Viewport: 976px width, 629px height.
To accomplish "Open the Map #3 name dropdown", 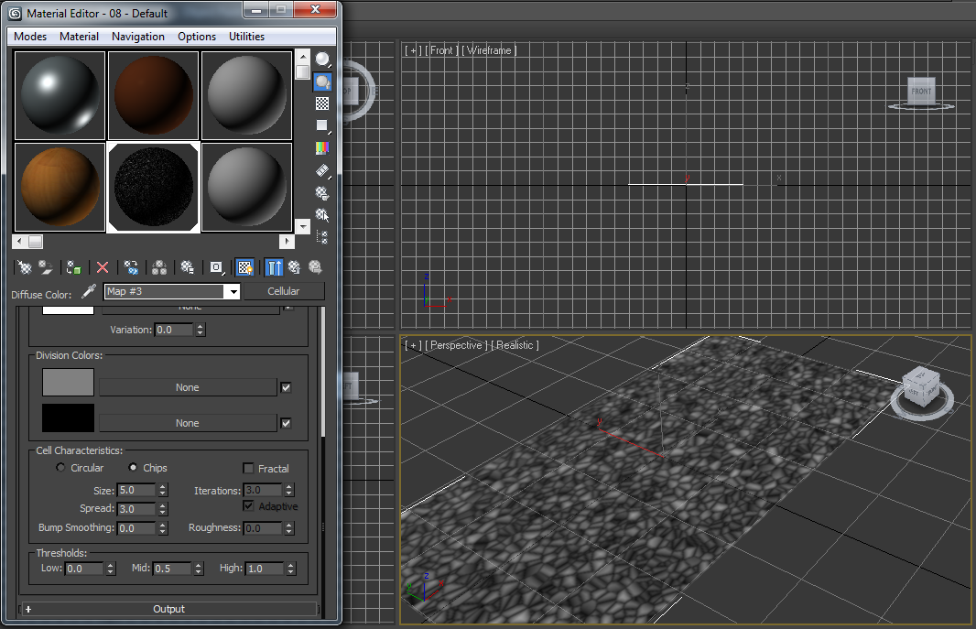I will click(x=233, y=292).
